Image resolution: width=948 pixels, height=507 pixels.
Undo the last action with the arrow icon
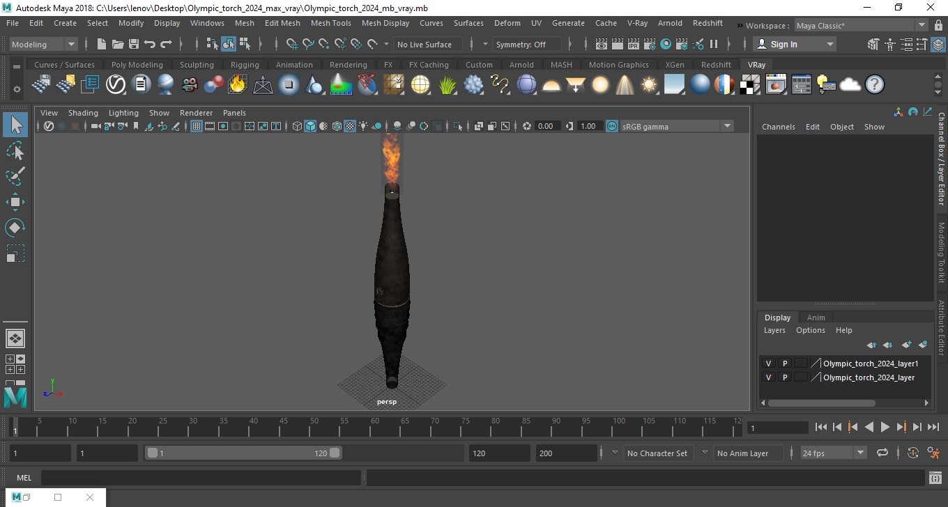150,44
